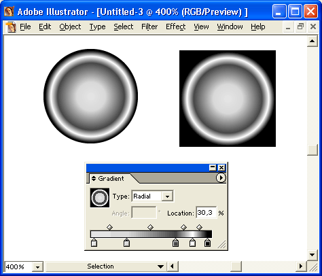Open the Effect menu
The width and height of the screenshot is (322, 276).
176,27
